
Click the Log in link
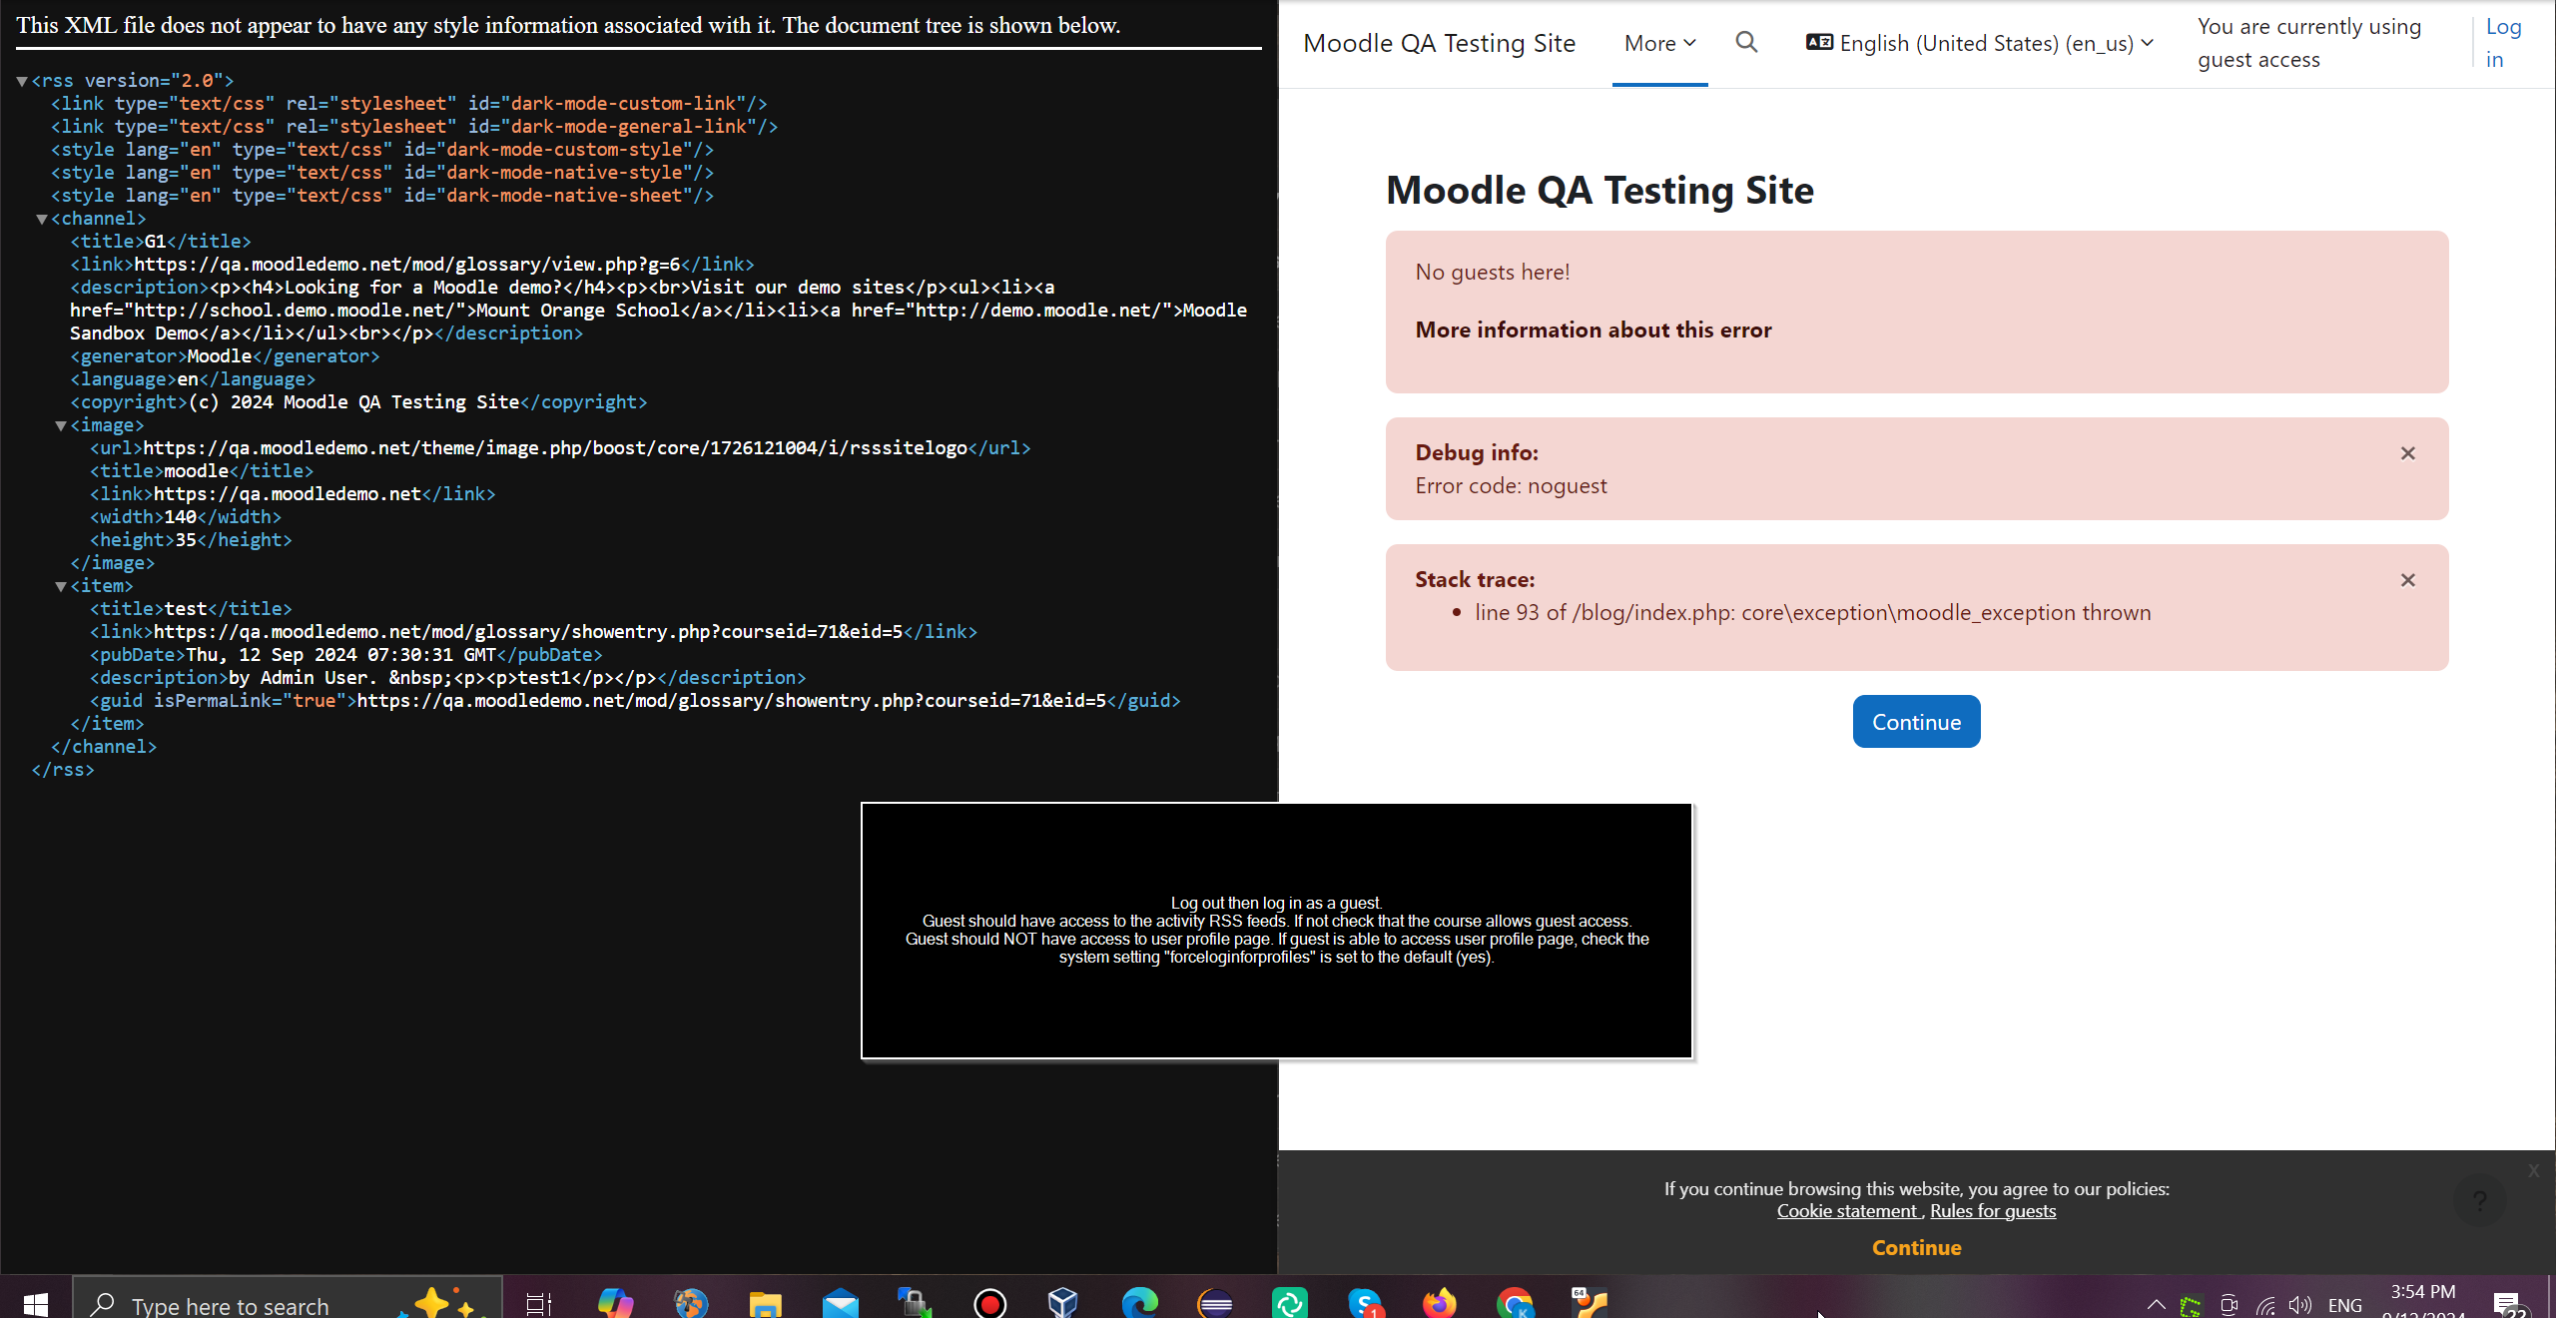coord(2503,43)
